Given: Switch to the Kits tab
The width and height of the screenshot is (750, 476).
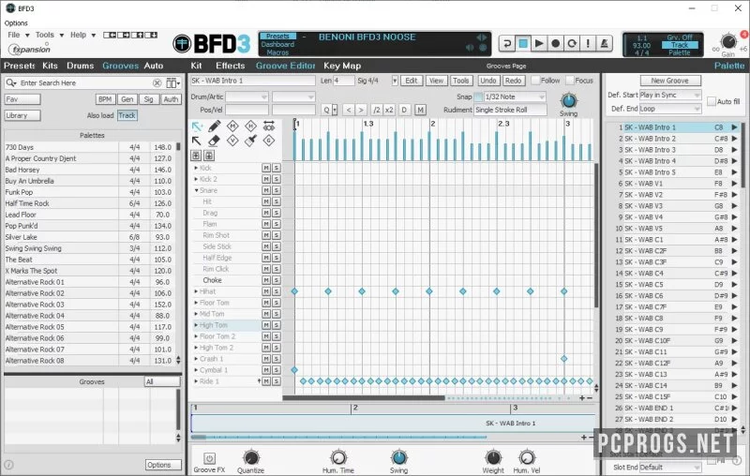Looking at the screenshot, I should coord(50,66).
